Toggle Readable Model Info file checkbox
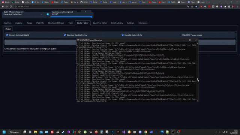Viewport: 240px width, 135px height. 123,35
